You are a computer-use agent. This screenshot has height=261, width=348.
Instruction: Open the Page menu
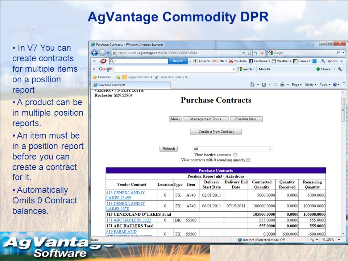[297, 84]
